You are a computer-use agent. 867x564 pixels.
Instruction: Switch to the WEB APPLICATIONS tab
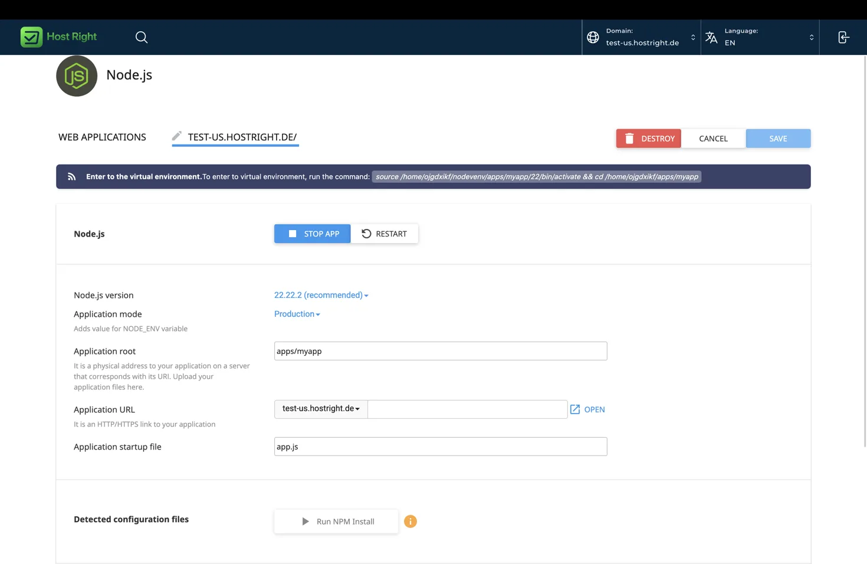(102, 137)
